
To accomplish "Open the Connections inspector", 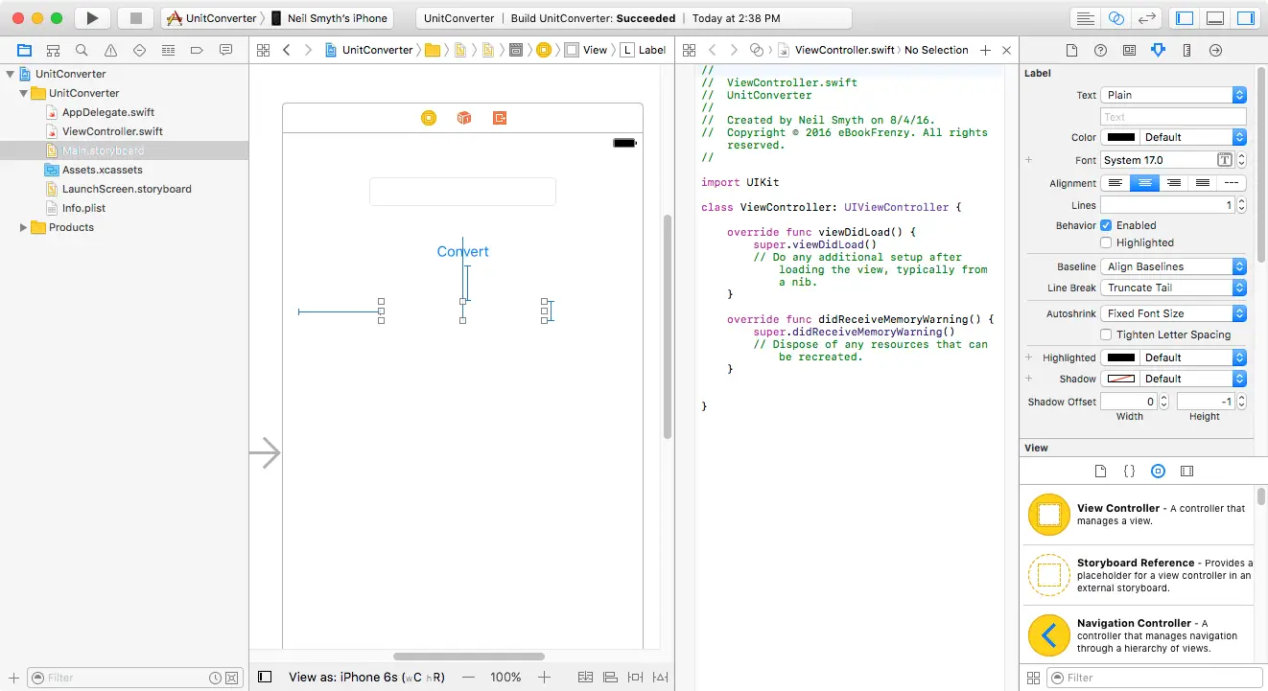I will tap(1214, 49).
